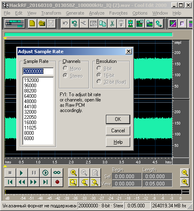
Task: Open the File menu
Action: 7,13
